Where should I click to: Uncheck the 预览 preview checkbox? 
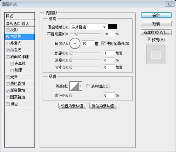[149, 39]
